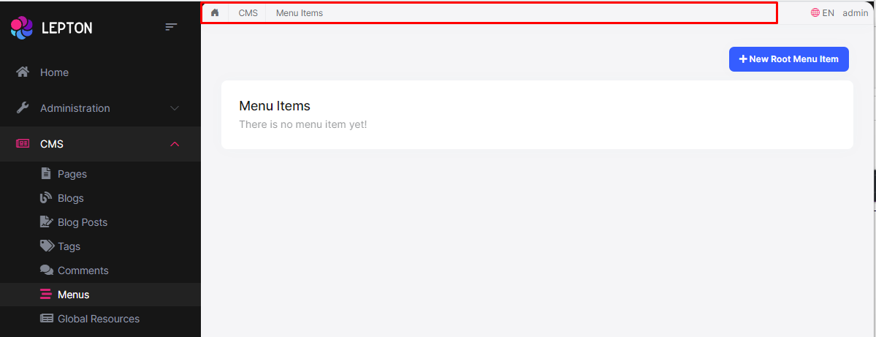Go to Global Resources
The width and height of the screenshot is (876, 337).
coord(99,319)
